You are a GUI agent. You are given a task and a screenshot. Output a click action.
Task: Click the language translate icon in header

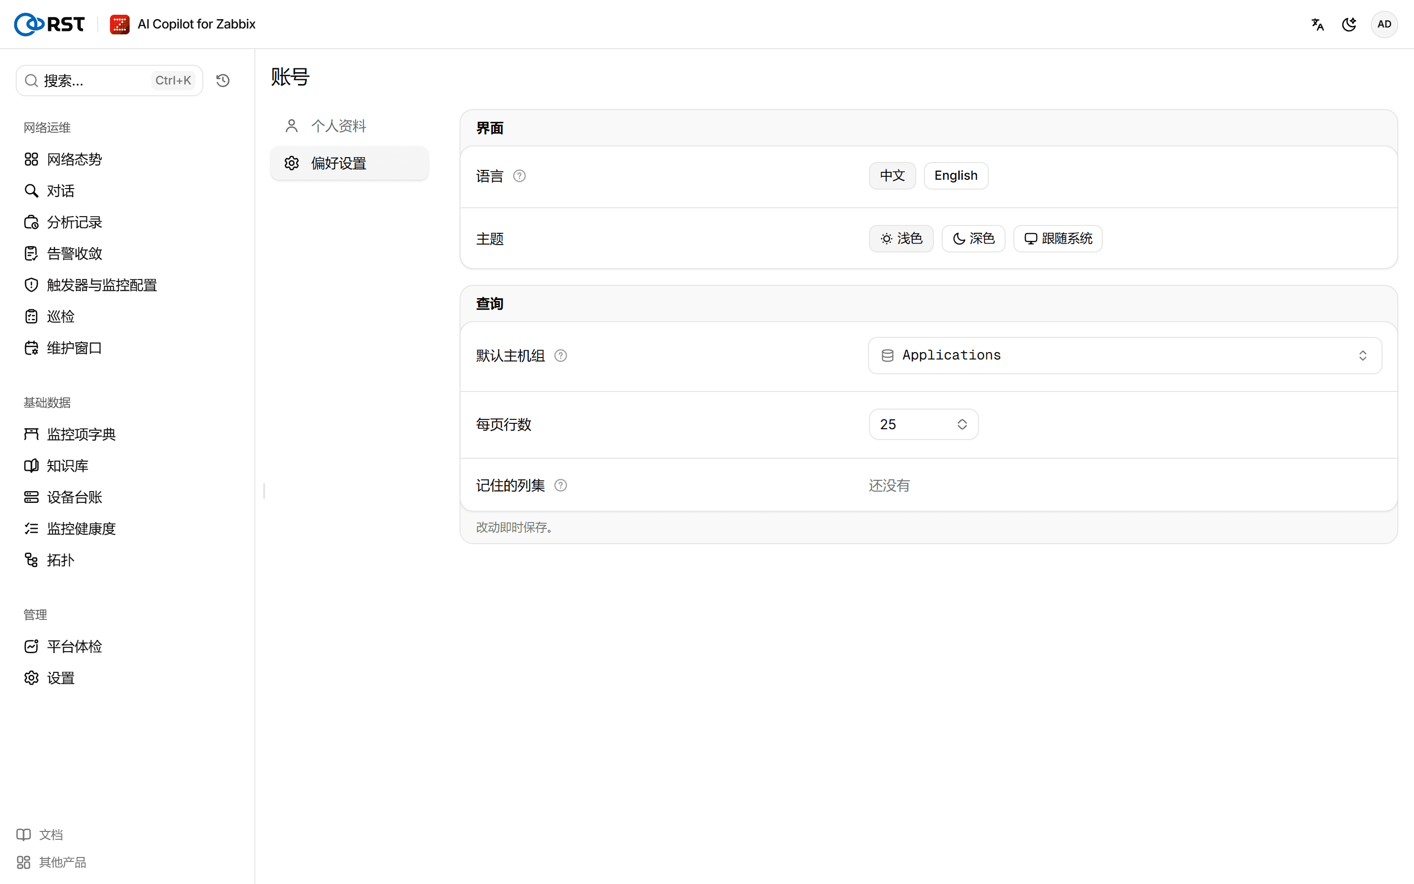pos(1318,24)
